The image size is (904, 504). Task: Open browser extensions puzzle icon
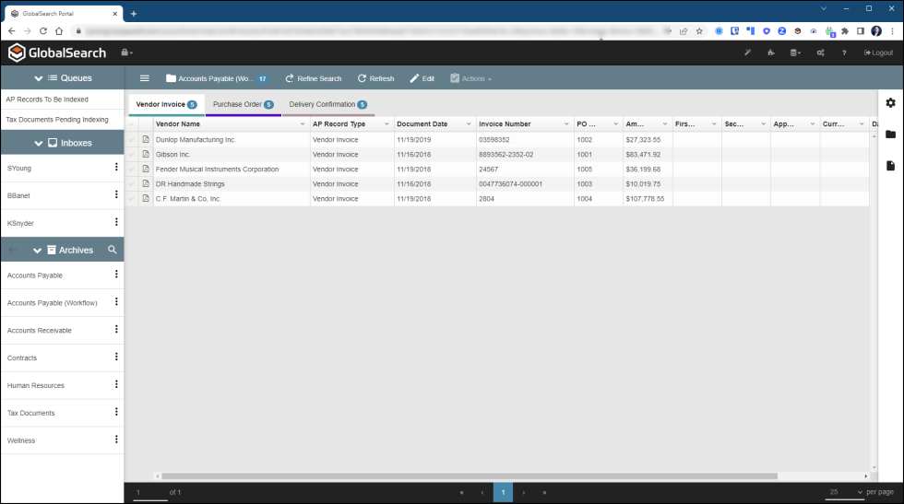point(845,31)
